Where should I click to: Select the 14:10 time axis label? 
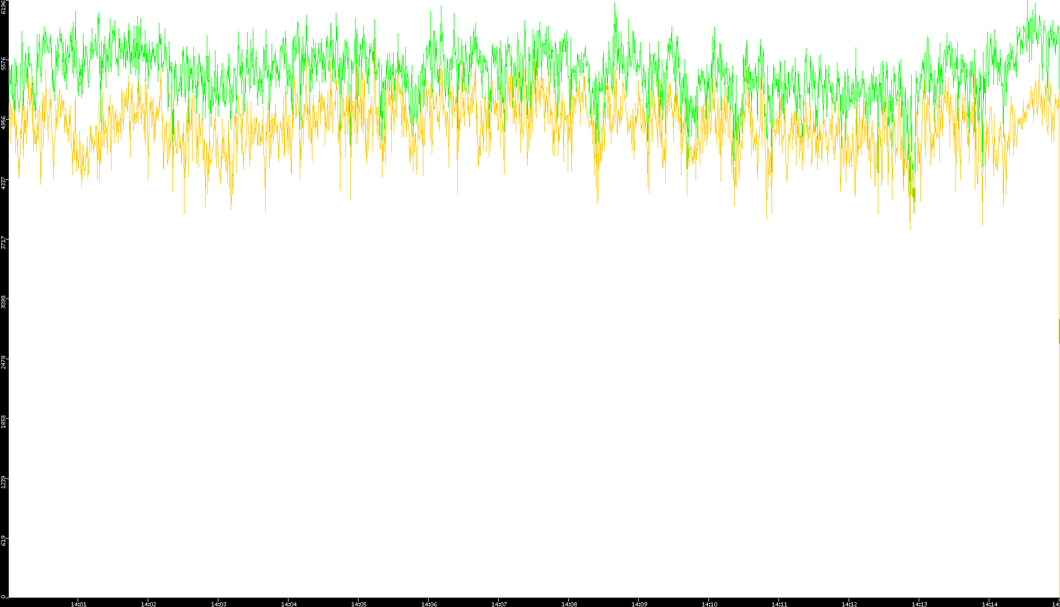(709, 604)
